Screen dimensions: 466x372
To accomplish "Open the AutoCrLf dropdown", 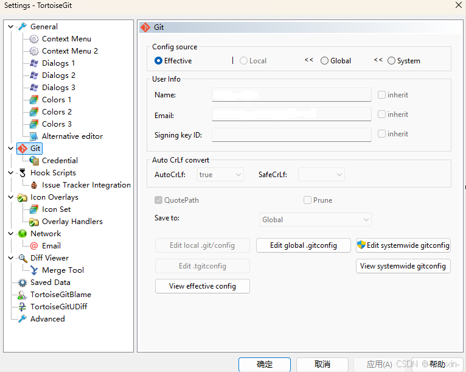I will (x=220, y=175).
